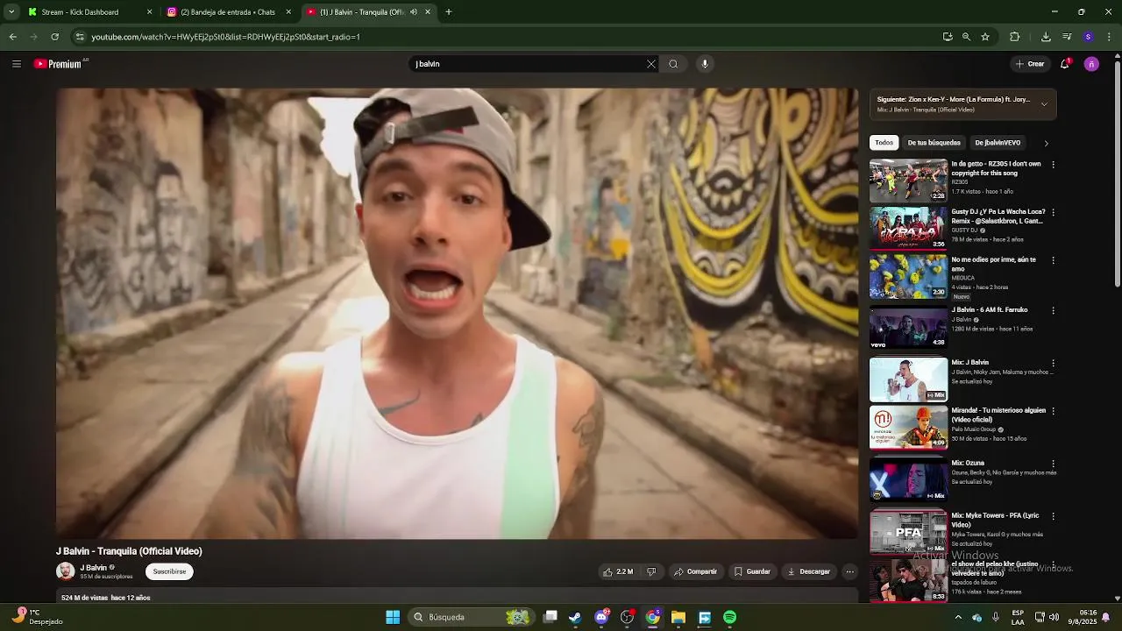Open options for Mix: Ozuna
Image resolution: width=1122 pixels, height=631 pixels.
tap(1053, 464)
